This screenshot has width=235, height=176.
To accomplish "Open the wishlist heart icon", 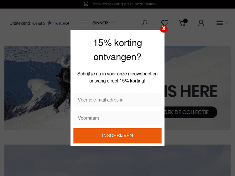I will coord(165,23).
